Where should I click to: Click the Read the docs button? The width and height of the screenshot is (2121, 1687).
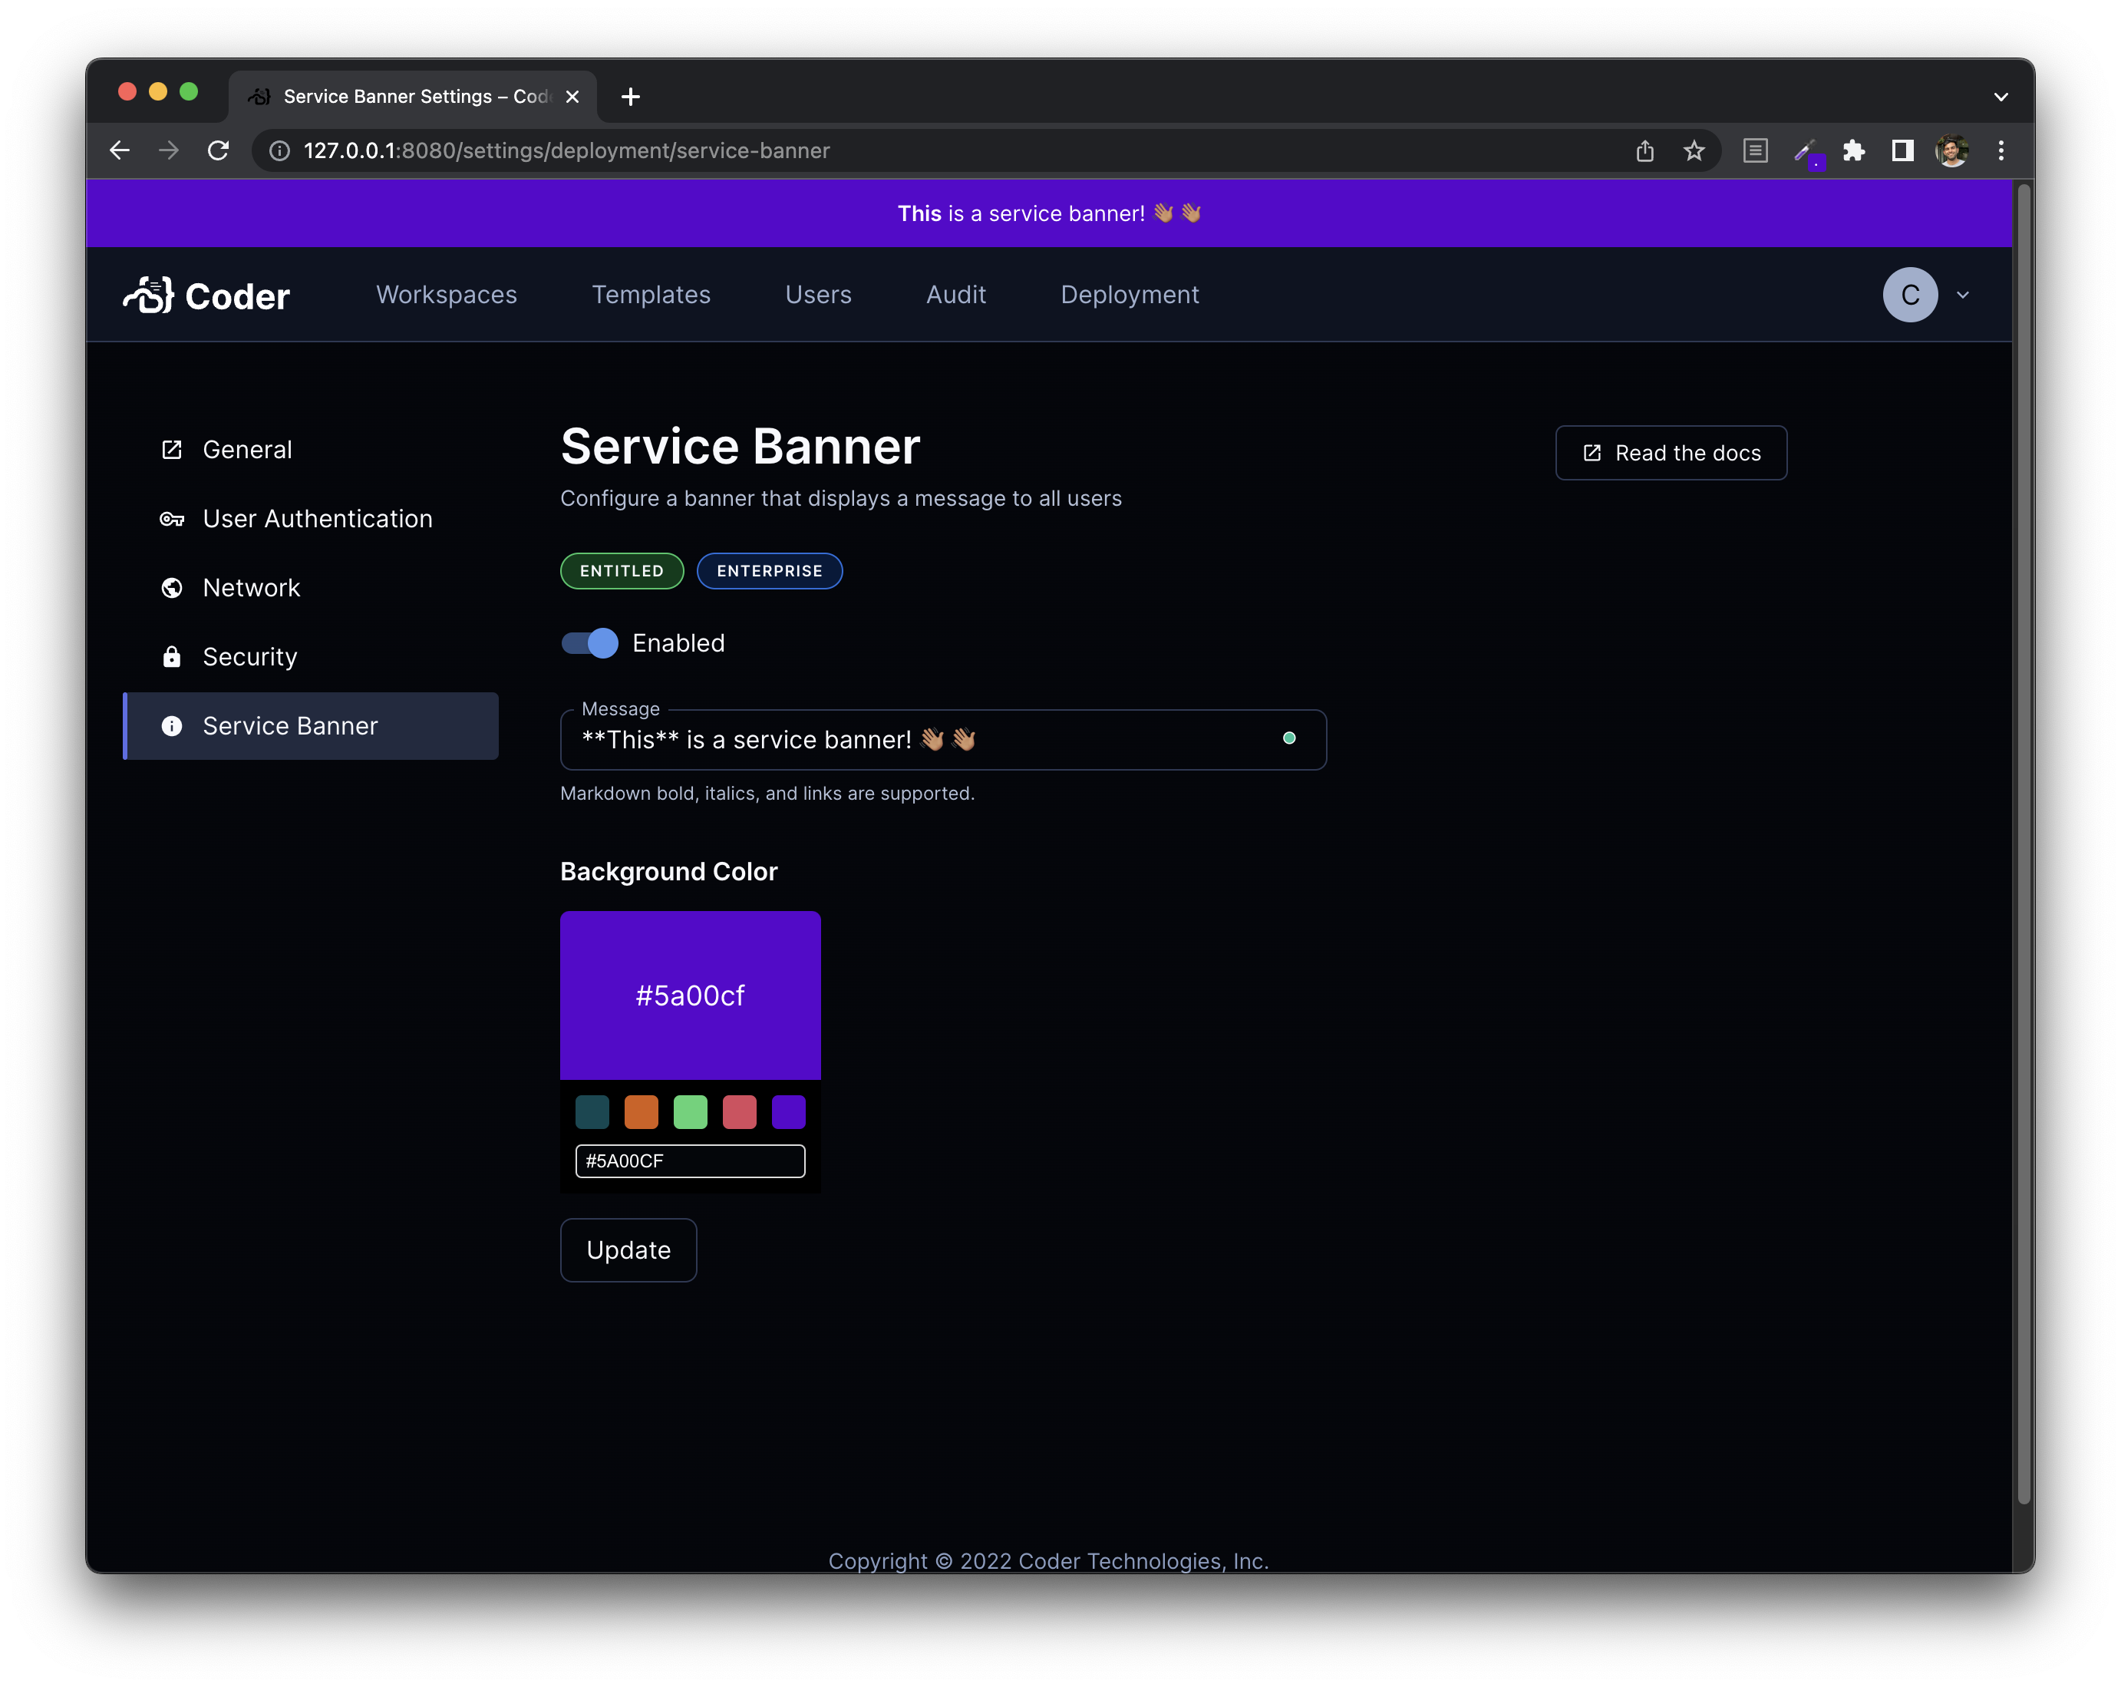(x=1671, y=454)
